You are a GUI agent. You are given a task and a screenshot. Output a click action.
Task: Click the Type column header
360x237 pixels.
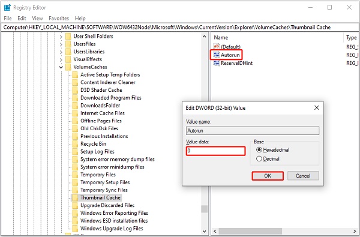click(351, 38)
